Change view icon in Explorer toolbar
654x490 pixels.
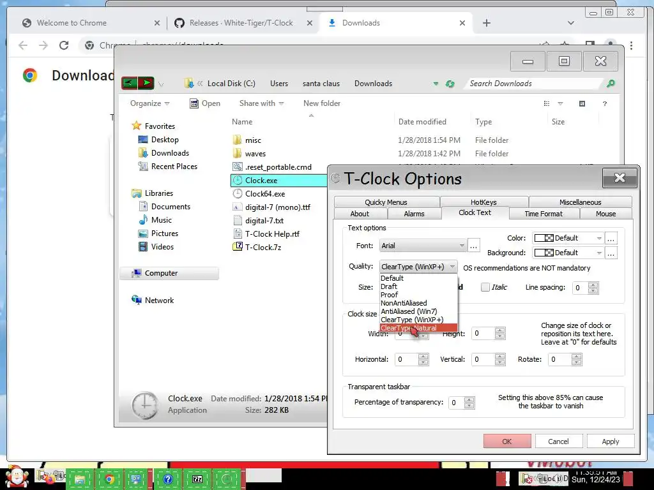click(x=547, y=103)
